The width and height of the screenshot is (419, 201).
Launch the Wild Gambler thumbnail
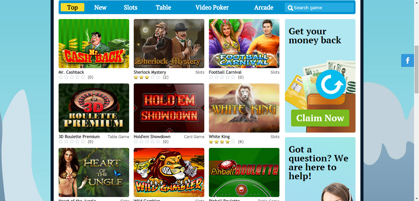click(x=169, y=172)
